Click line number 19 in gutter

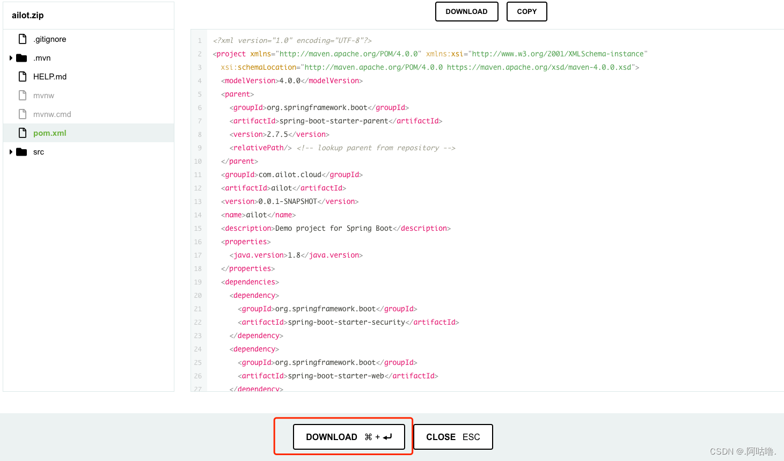pos(198,282)
